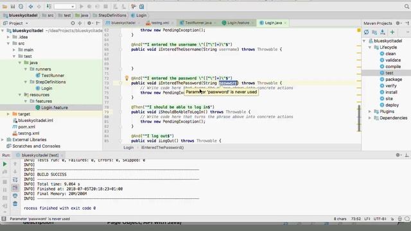This screenshot has width=411, height=231.
Task: Select the Maven clean lifecycle goal
Action: click(390, 54)
